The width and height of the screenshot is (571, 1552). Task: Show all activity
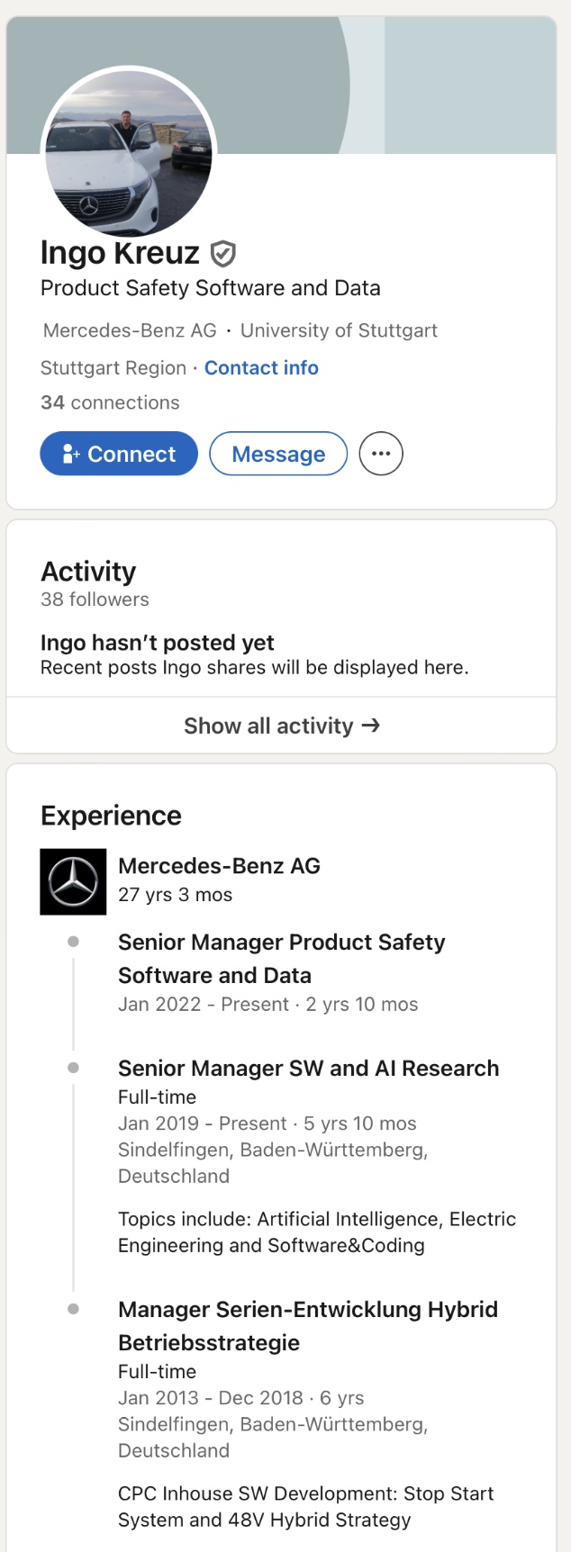pos(281,726)
